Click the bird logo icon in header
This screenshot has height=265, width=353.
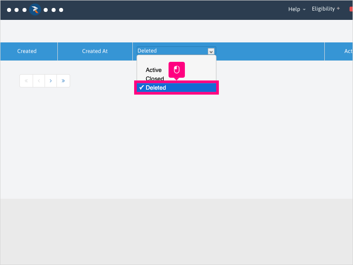click(35, 10)
